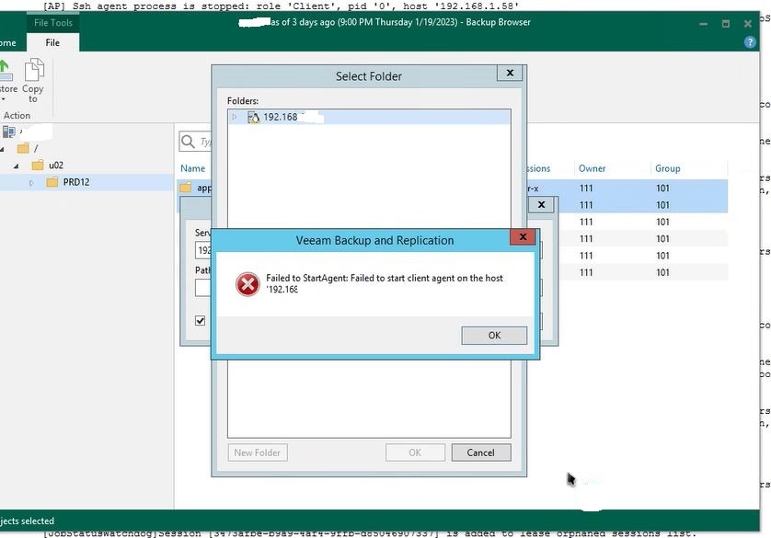Open the File Tools contextual tab
Image resolution: width=771 pixels, height=538 pixels.
tap(52, 23)
